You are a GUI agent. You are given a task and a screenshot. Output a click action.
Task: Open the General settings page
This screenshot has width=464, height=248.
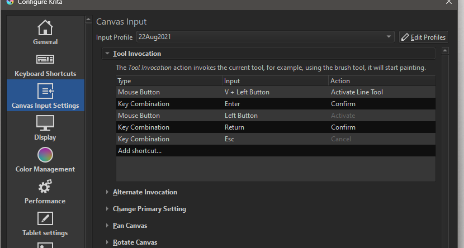point(45,32)
